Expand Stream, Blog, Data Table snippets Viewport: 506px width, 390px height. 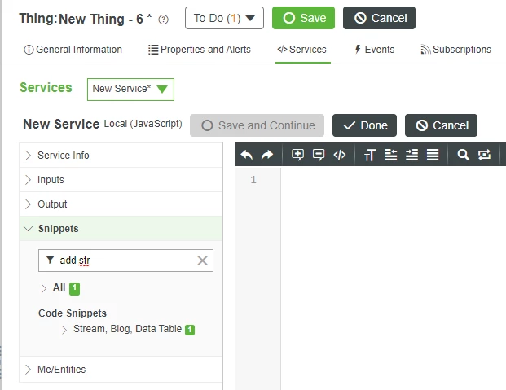(64, 330)
